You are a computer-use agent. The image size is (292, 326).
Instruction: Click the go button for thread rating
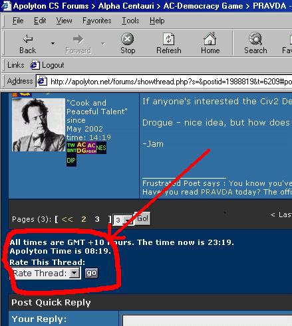91,273
